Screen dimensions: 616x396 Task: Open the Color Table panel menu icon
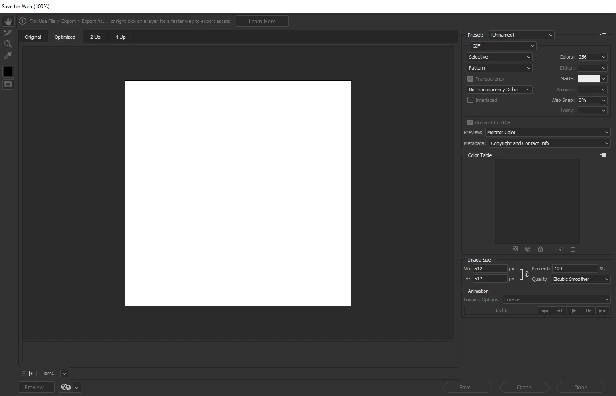[x=603, y=155]
